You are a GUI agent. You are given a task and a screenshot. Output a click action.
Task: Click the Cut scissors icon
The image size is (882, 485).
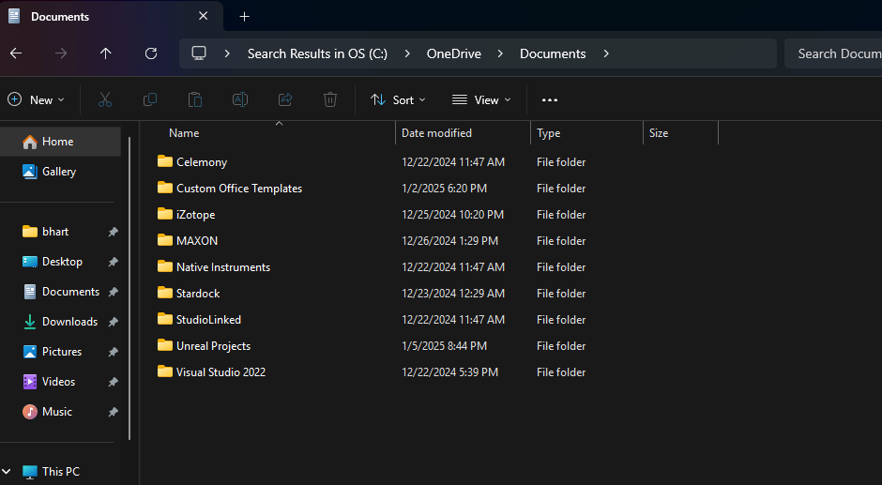(105, 99)
